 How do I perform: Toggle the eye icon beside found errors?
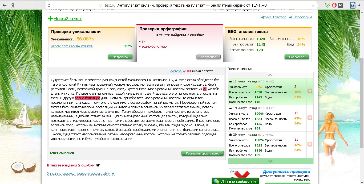click(x=98, y=165)
